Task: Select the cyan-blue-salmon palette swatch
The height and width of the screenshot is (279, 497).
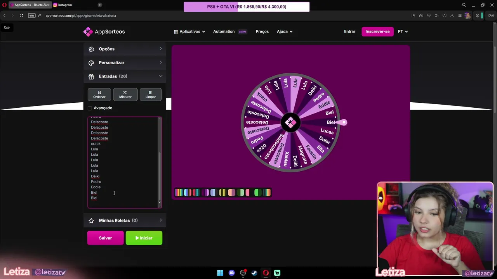Action: (187, 193)
